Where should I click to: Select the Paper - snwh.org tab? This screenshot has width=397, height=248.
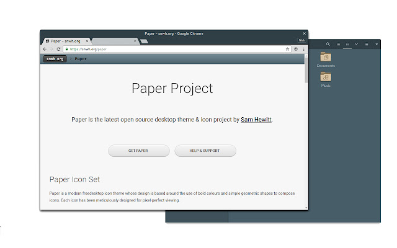tap(66, 41)
